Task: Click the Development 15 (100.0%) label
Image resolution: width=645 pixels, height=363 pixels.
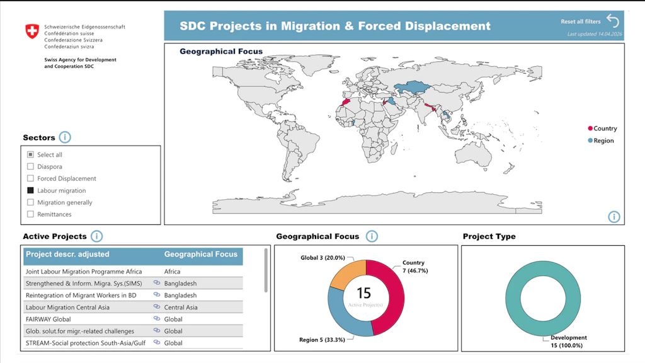Action: coord(569,341)
